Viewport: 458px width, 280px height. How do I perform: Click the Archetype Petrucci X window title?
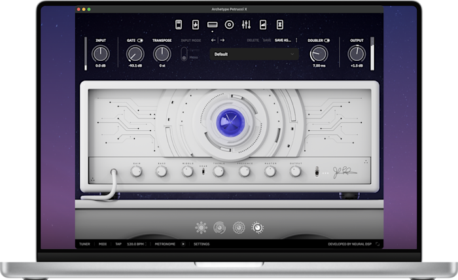pos(229,9)
